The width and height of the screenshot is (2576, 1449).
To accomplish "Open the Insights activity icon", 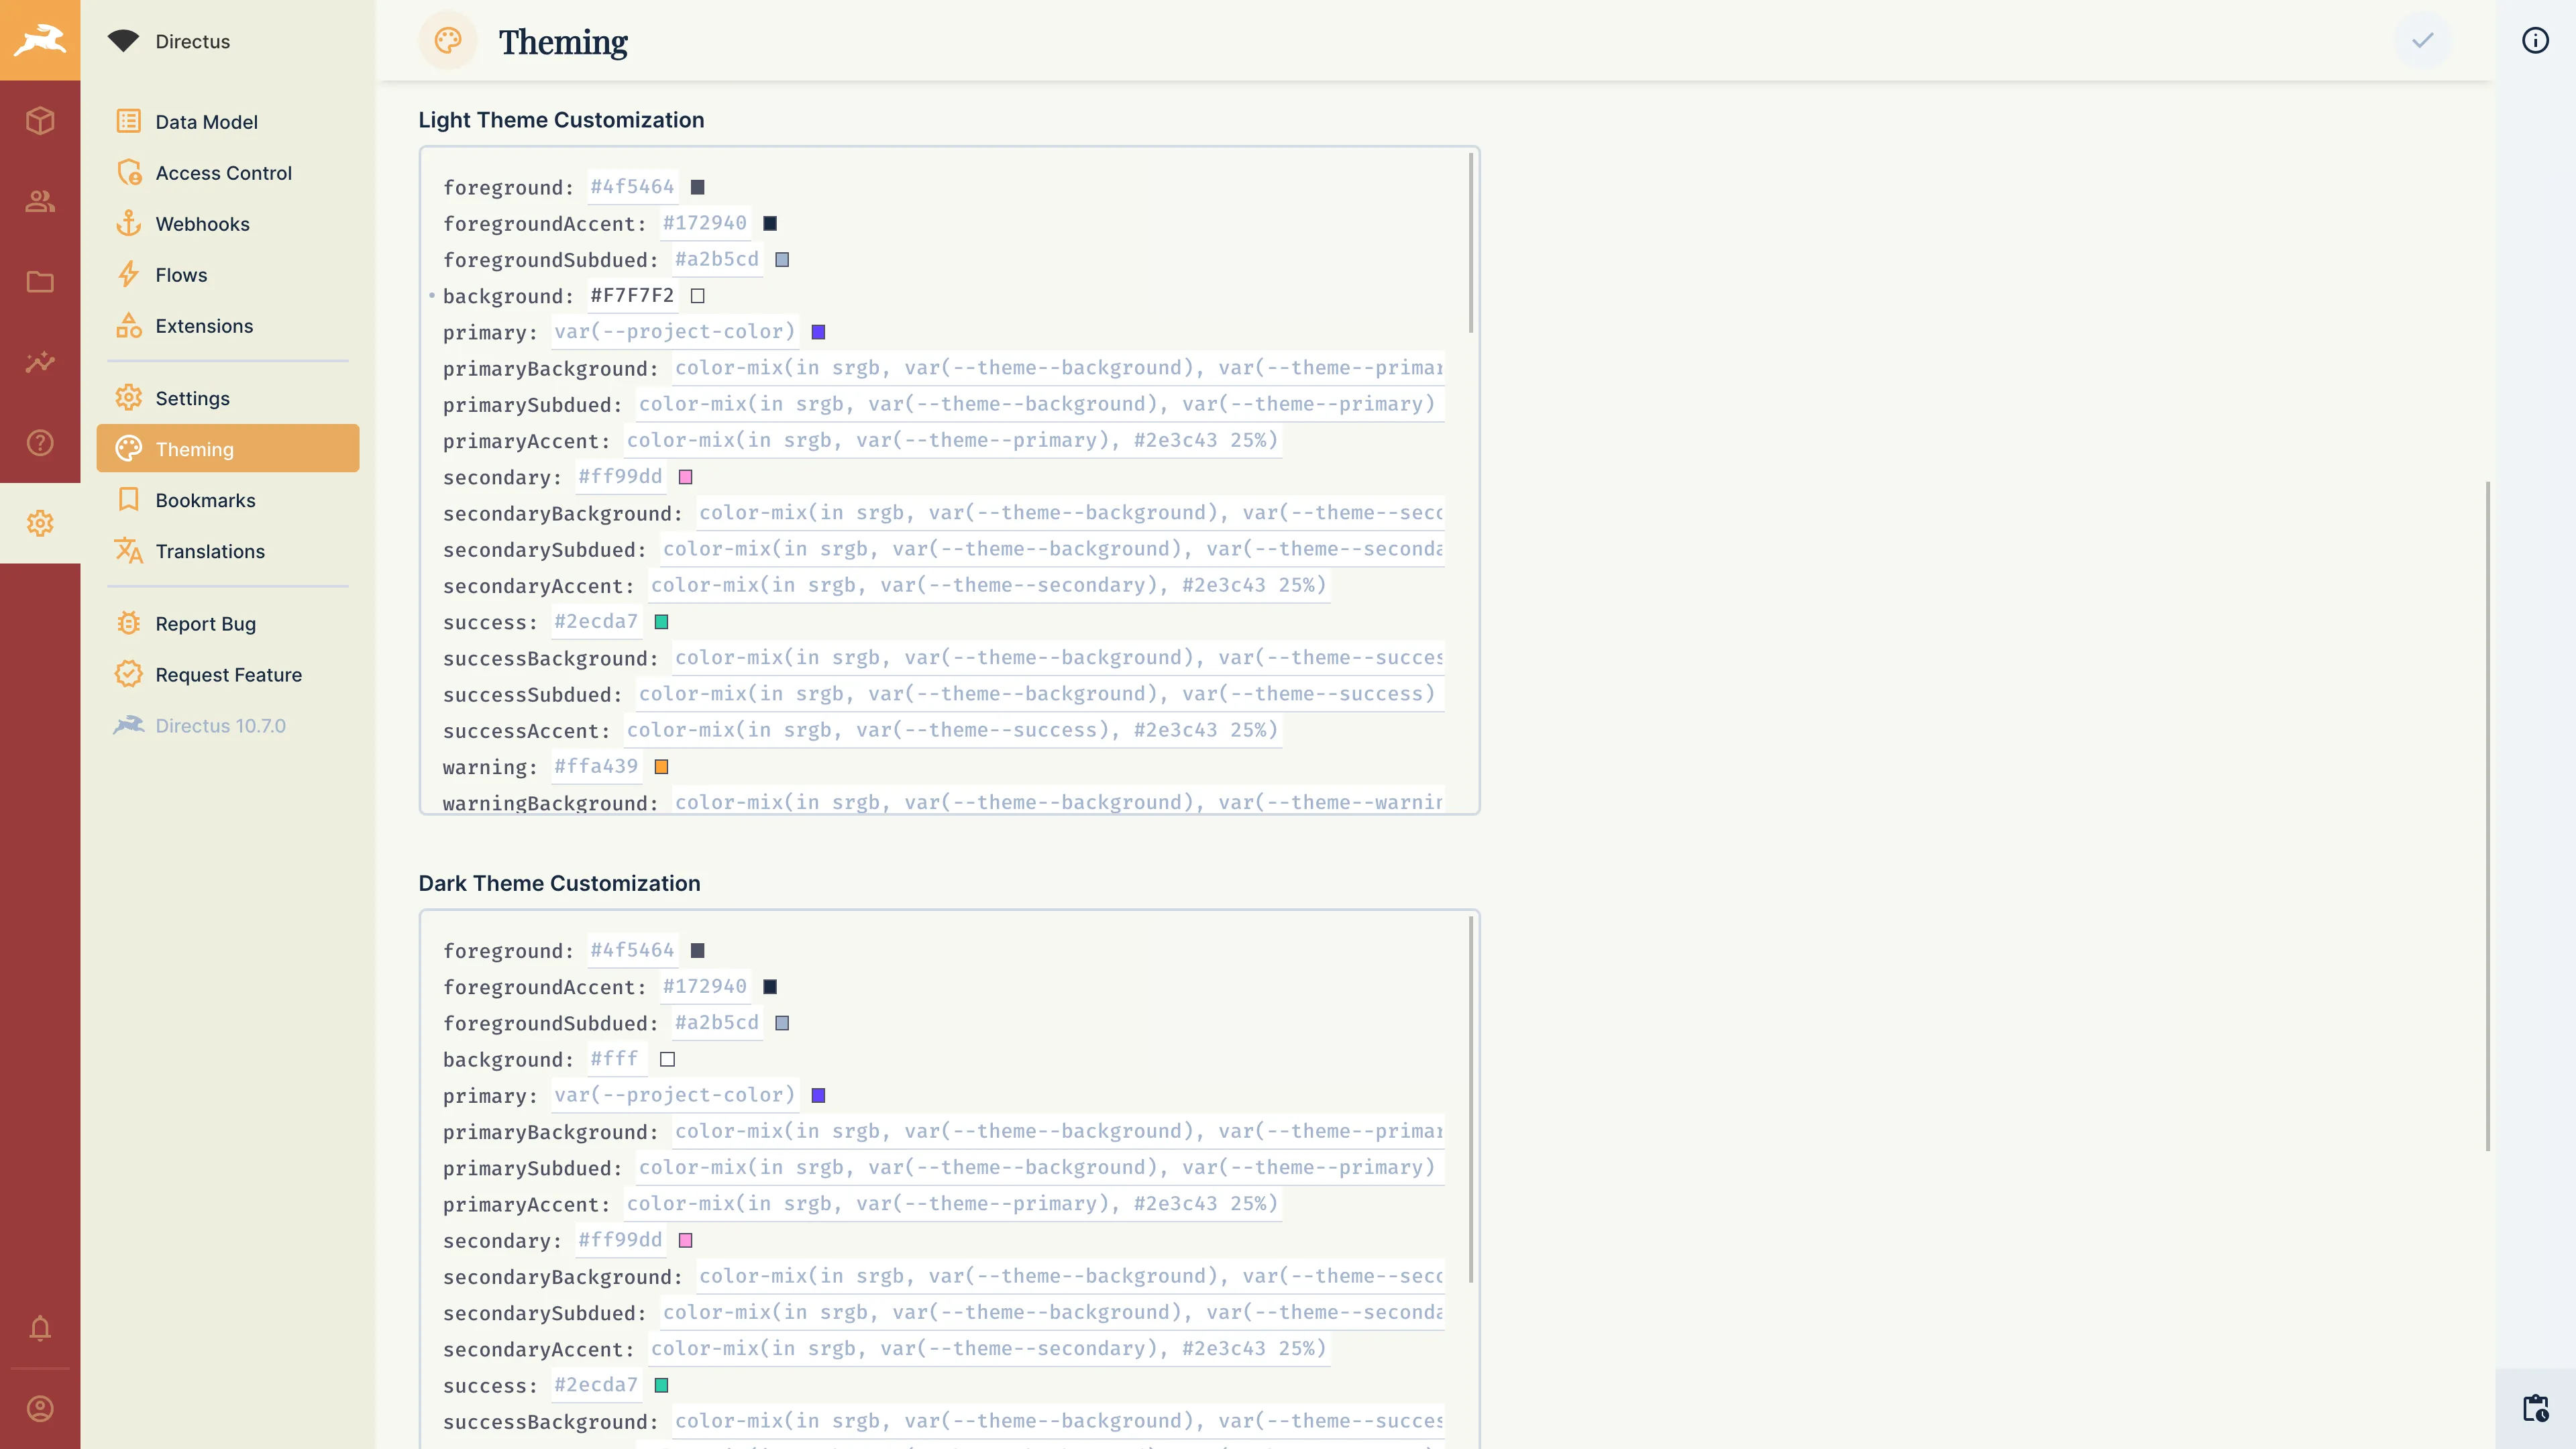I will tap(40, 362).
